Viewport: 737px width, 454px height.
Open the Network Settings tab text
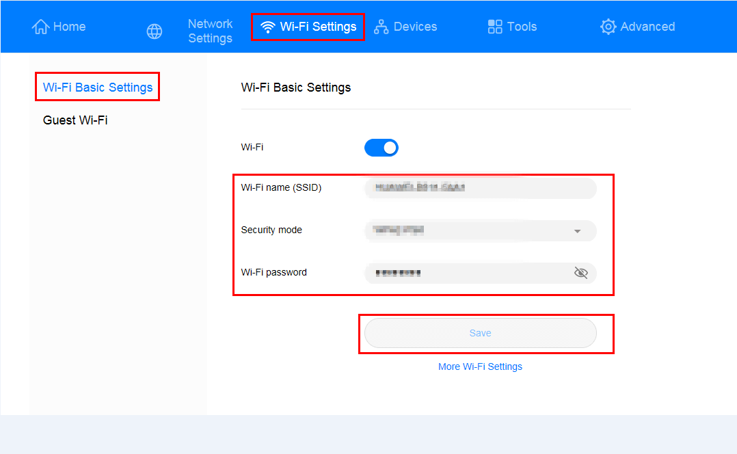[x=210, y=31]
